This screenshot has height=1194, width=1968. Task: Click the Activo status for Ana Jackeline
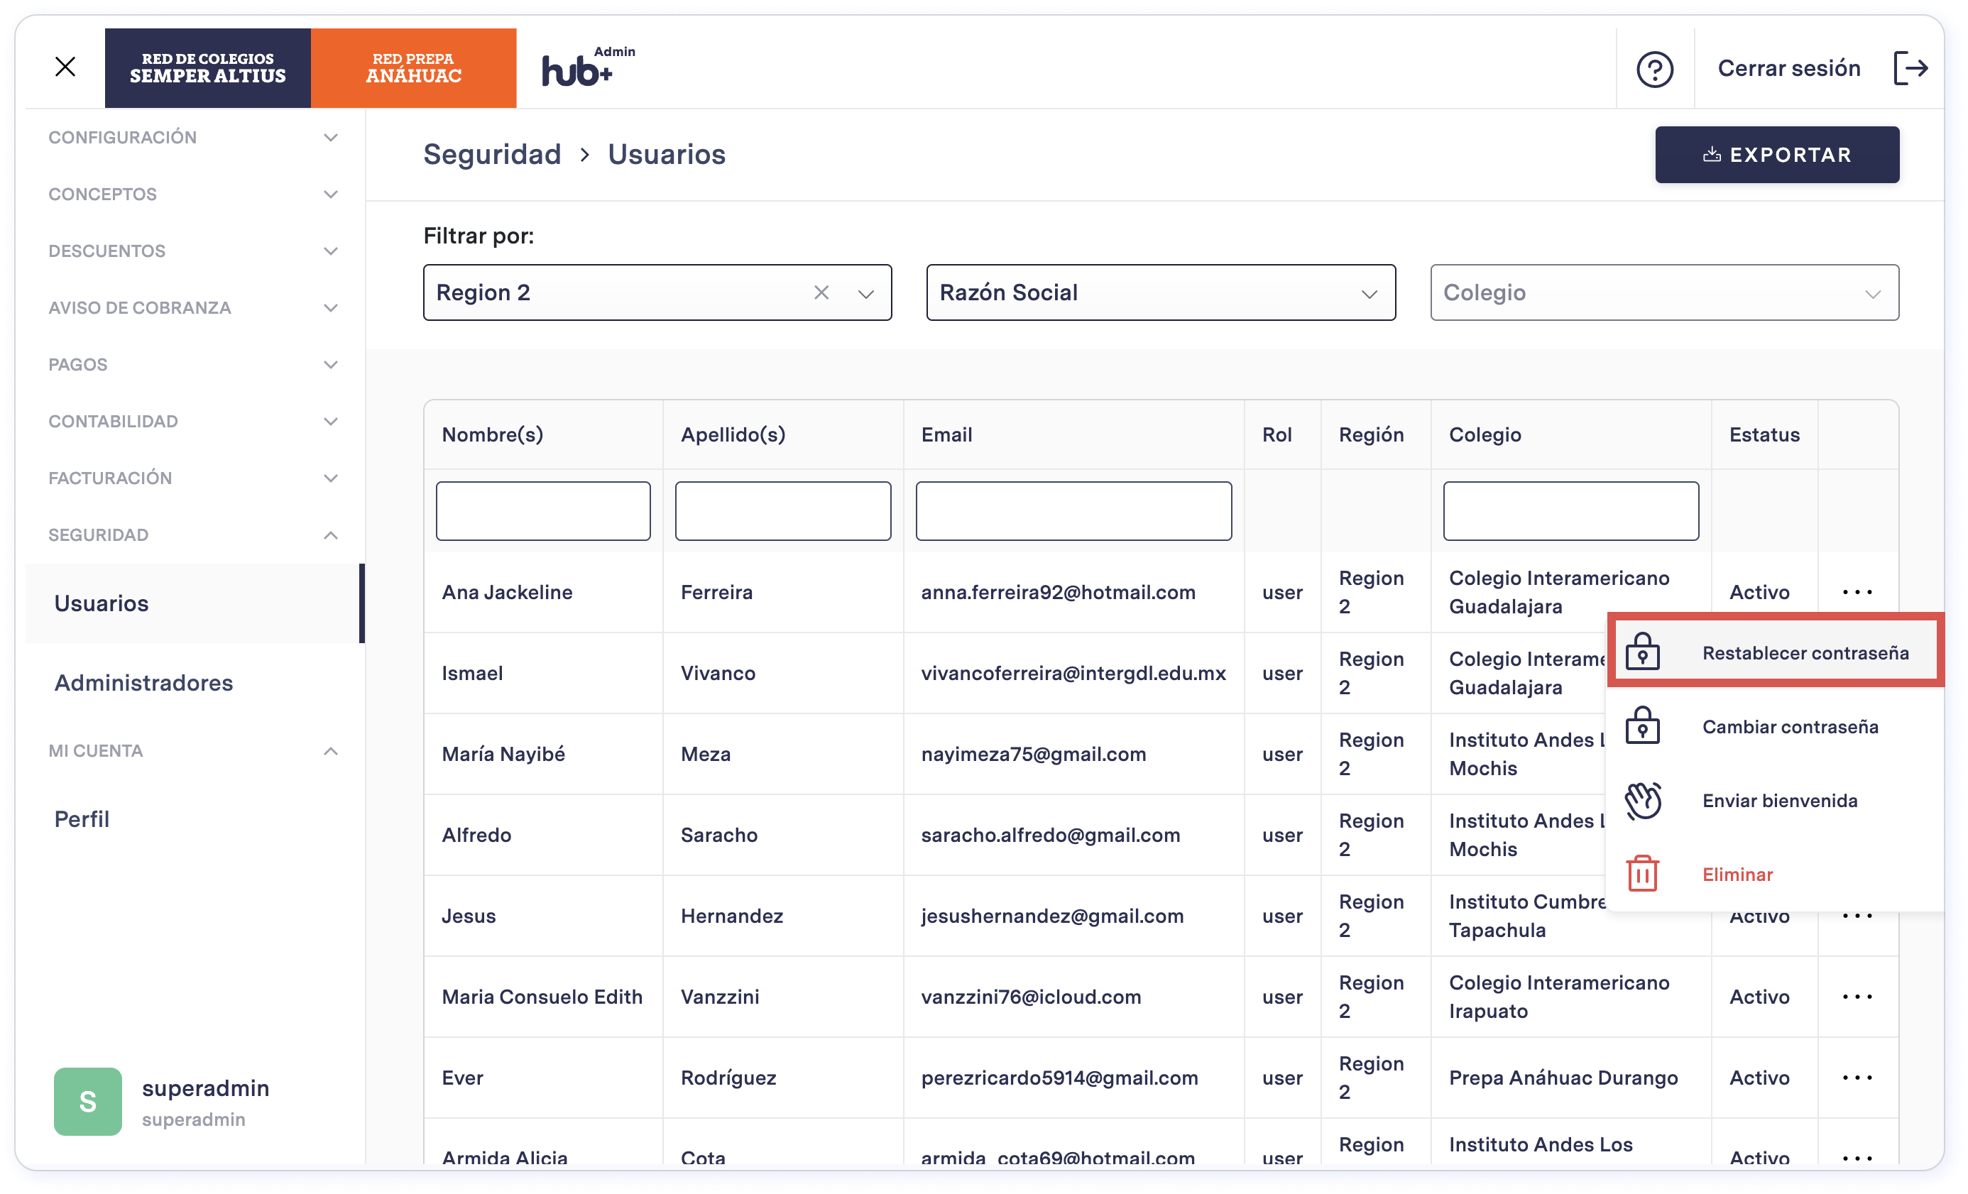(x=1759, y=592)
